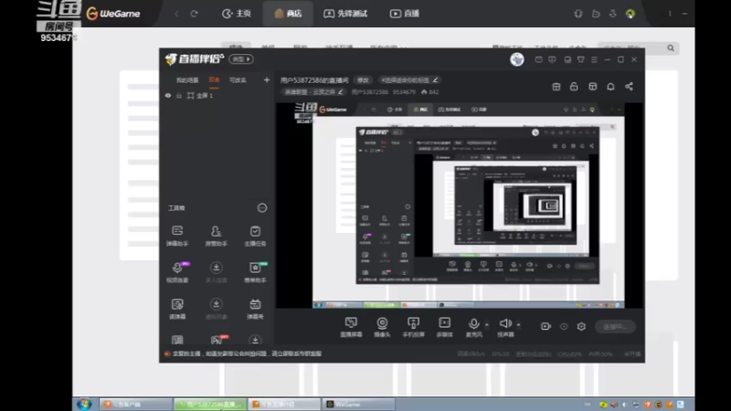This screenshot has width=731, height=411.
Task: Expand speaker options arrow
Action: click(x=518, y=324)
